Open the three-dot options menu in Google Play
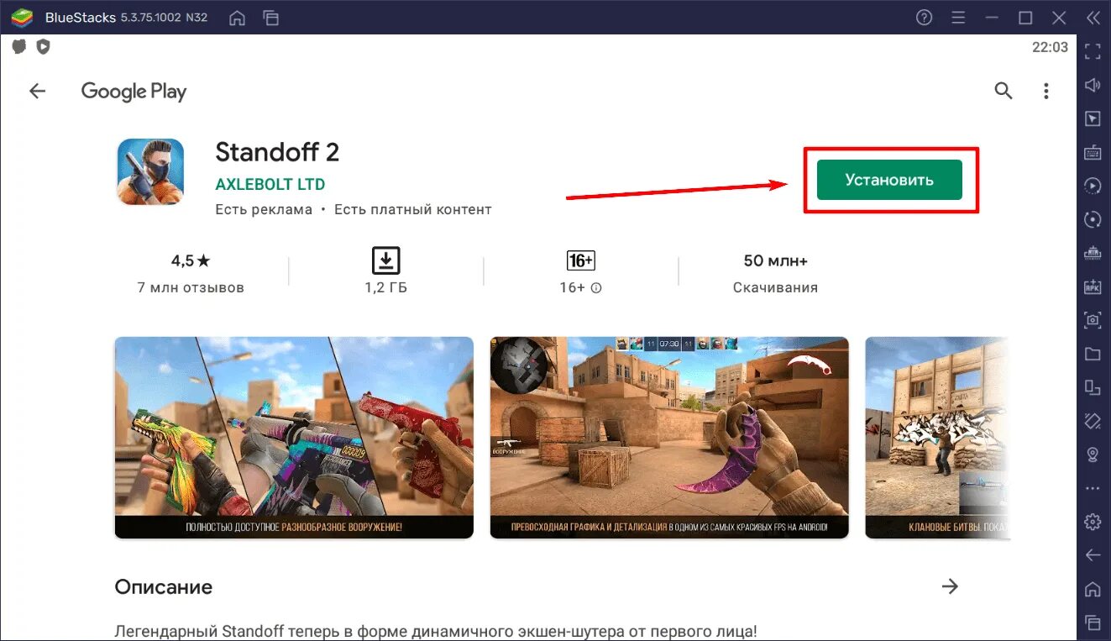 (x=1046, y=91)
